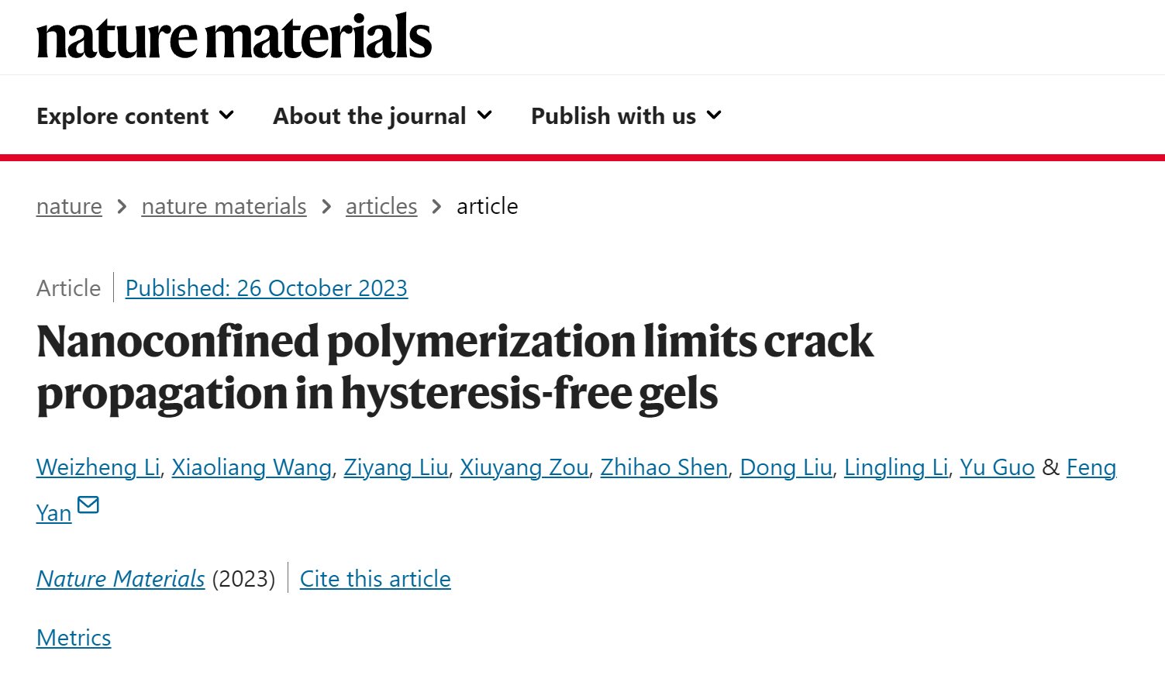
Task: Click the Nature Materials journal link
Action: pyautogui.click(x=121, y=579)
